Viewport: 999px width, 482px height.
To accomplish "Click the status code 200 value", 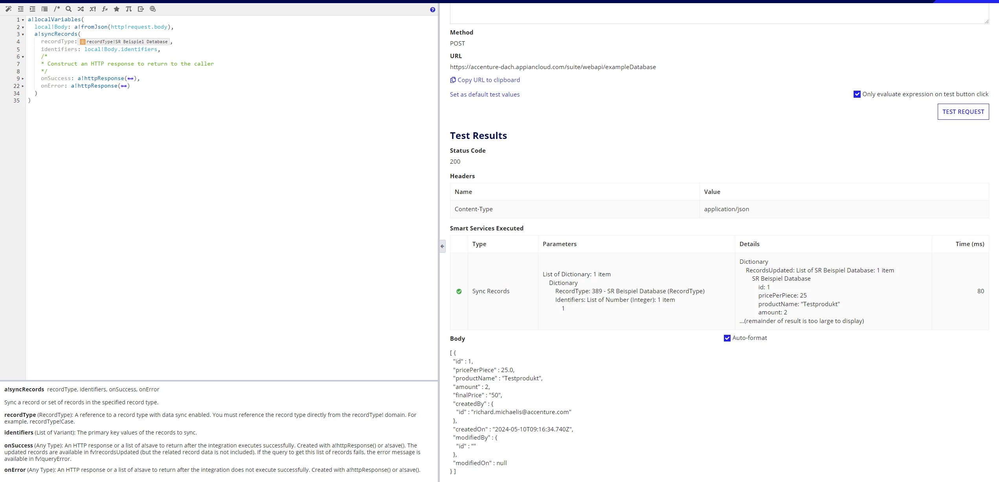I will point(455,162).
